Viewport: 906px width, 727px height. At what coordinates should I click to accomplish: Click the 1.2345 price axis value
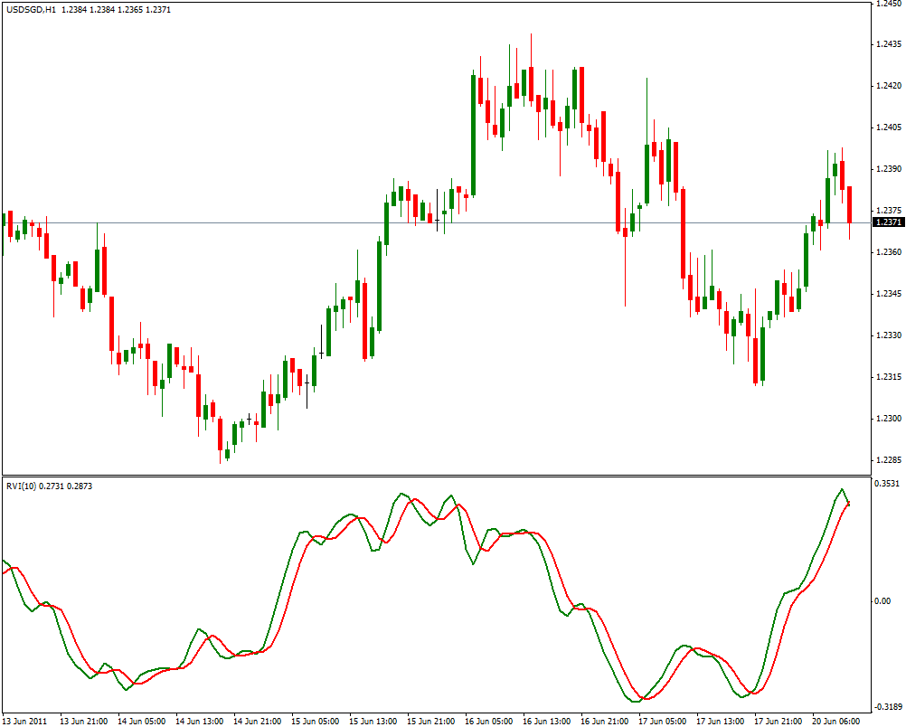(889, 294)
